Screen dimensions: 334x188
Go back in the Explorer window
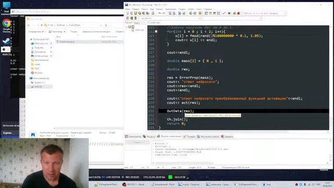pyautogui.click(x=29, y=25)
